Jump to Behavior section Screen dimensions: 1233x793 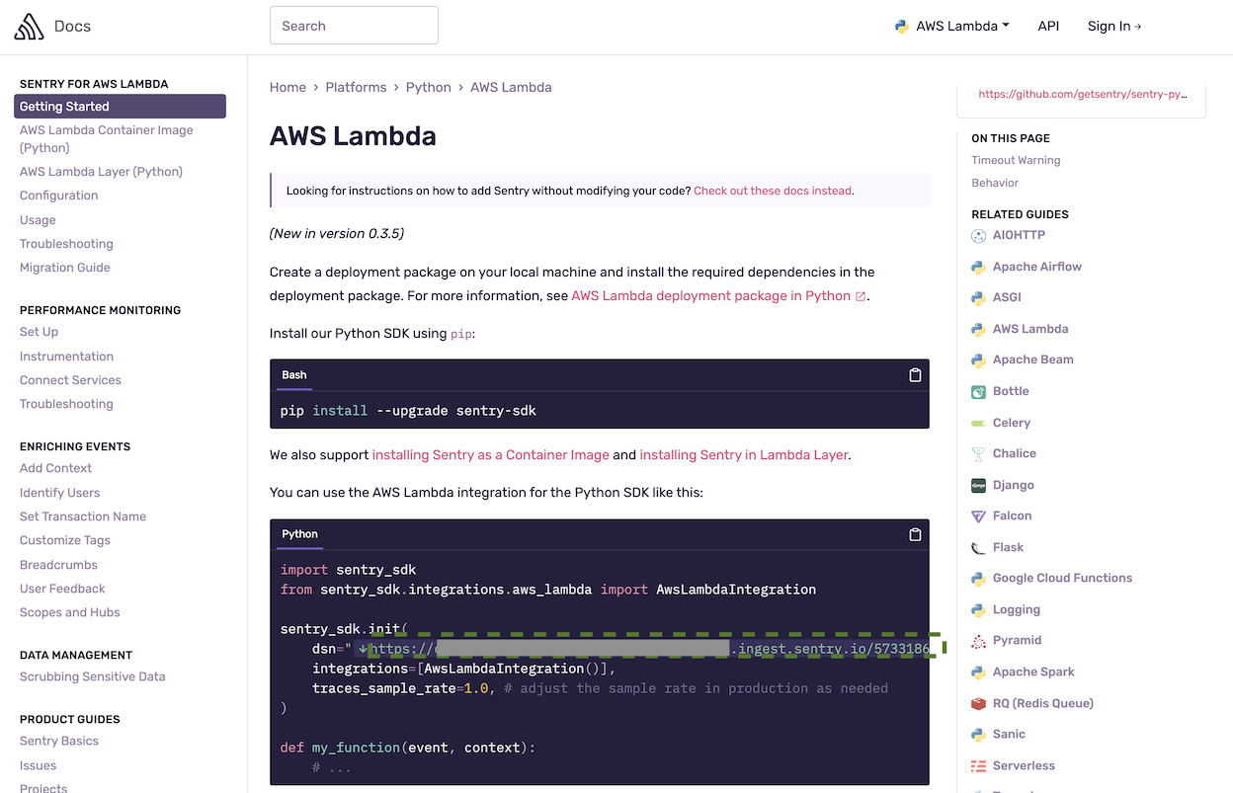coord(995,183)
